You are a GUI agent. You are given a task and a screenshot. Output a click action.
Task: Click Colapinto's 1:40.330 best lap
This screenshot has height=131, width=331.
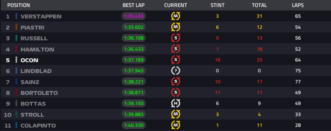[x=134, y=125]
